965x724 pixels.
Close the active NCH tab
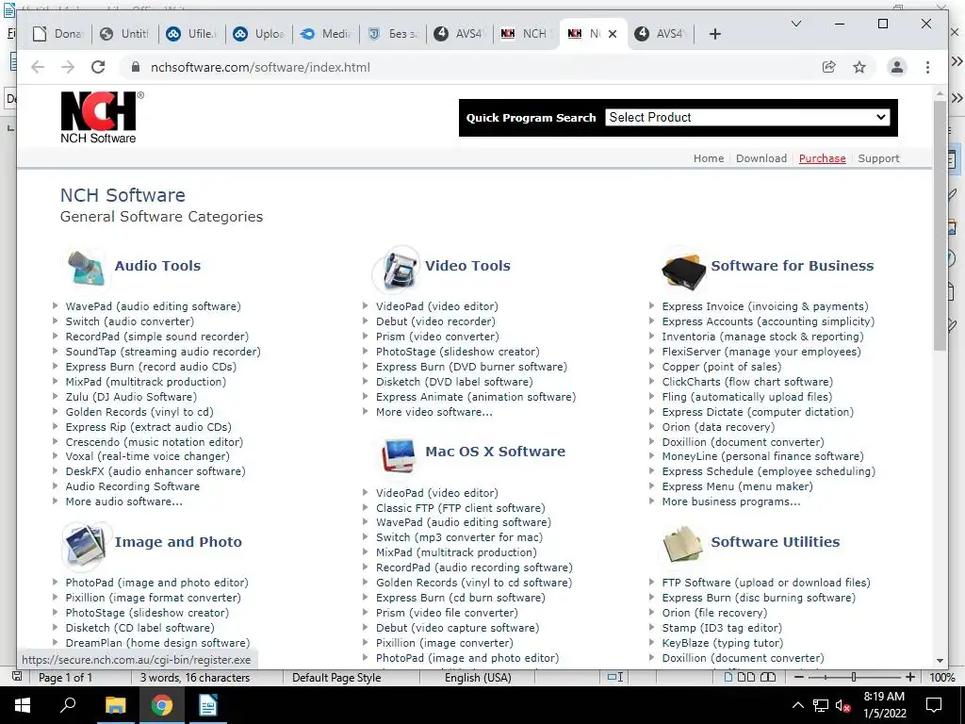613,34
